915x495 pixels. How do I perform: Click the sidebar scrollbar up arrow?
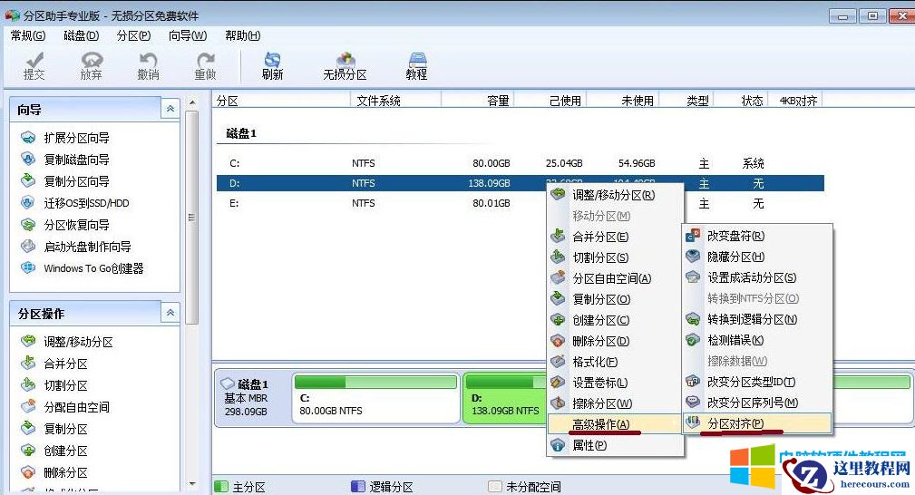coord(192,102)
